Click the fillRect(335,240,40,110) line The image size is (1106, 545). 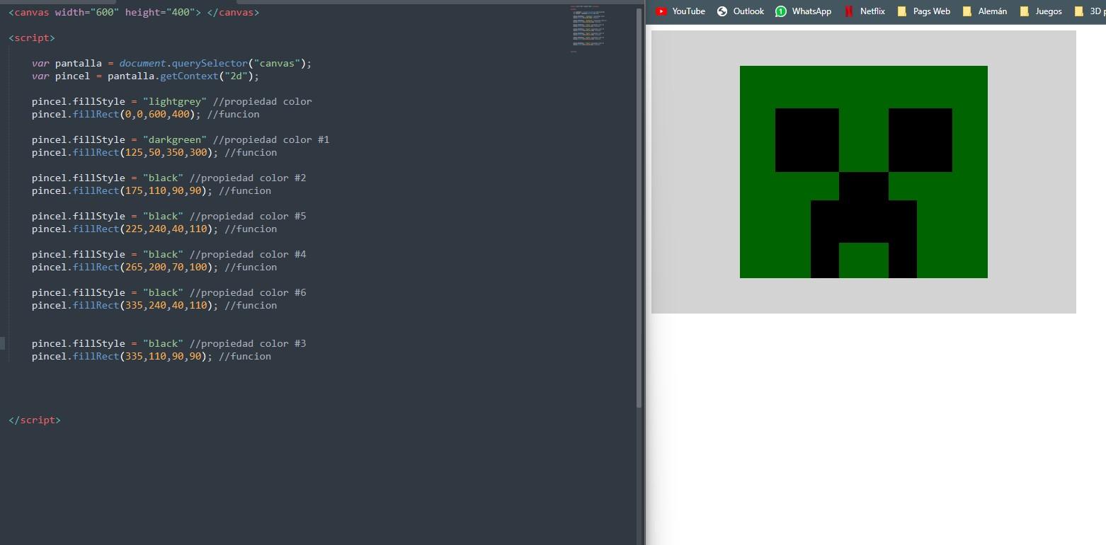(x=154, y=305)
